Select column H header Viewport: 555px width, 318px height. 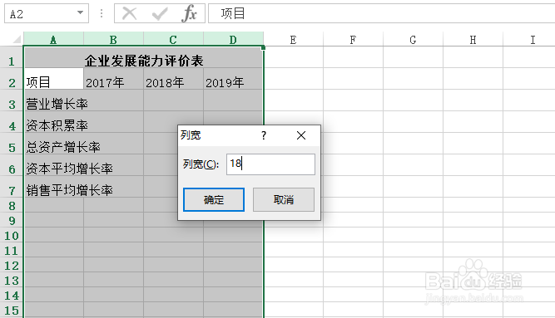click(473, 39)
